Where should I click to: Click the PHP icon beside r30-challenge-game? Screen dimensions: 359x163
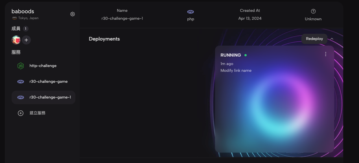pos(21,82)
